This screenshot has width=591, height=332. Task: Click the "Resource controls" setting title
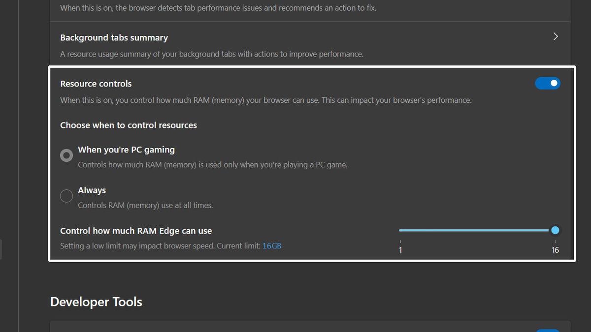[96, 84]
